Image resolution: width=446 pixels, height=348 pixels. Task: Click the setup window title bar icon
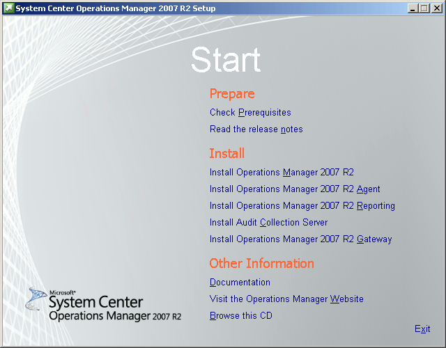pyautogui.click(x=8, y=8)
